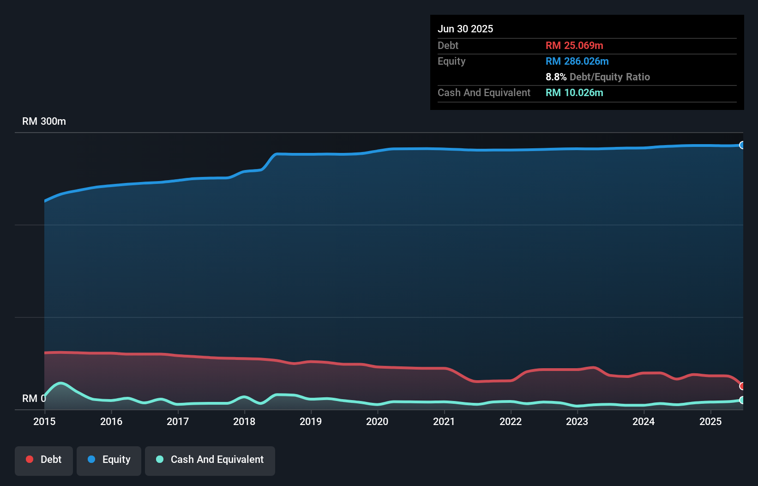Toggle the Debt series visibility
Screen dimensions: 758x486
(x=43, y=459)
